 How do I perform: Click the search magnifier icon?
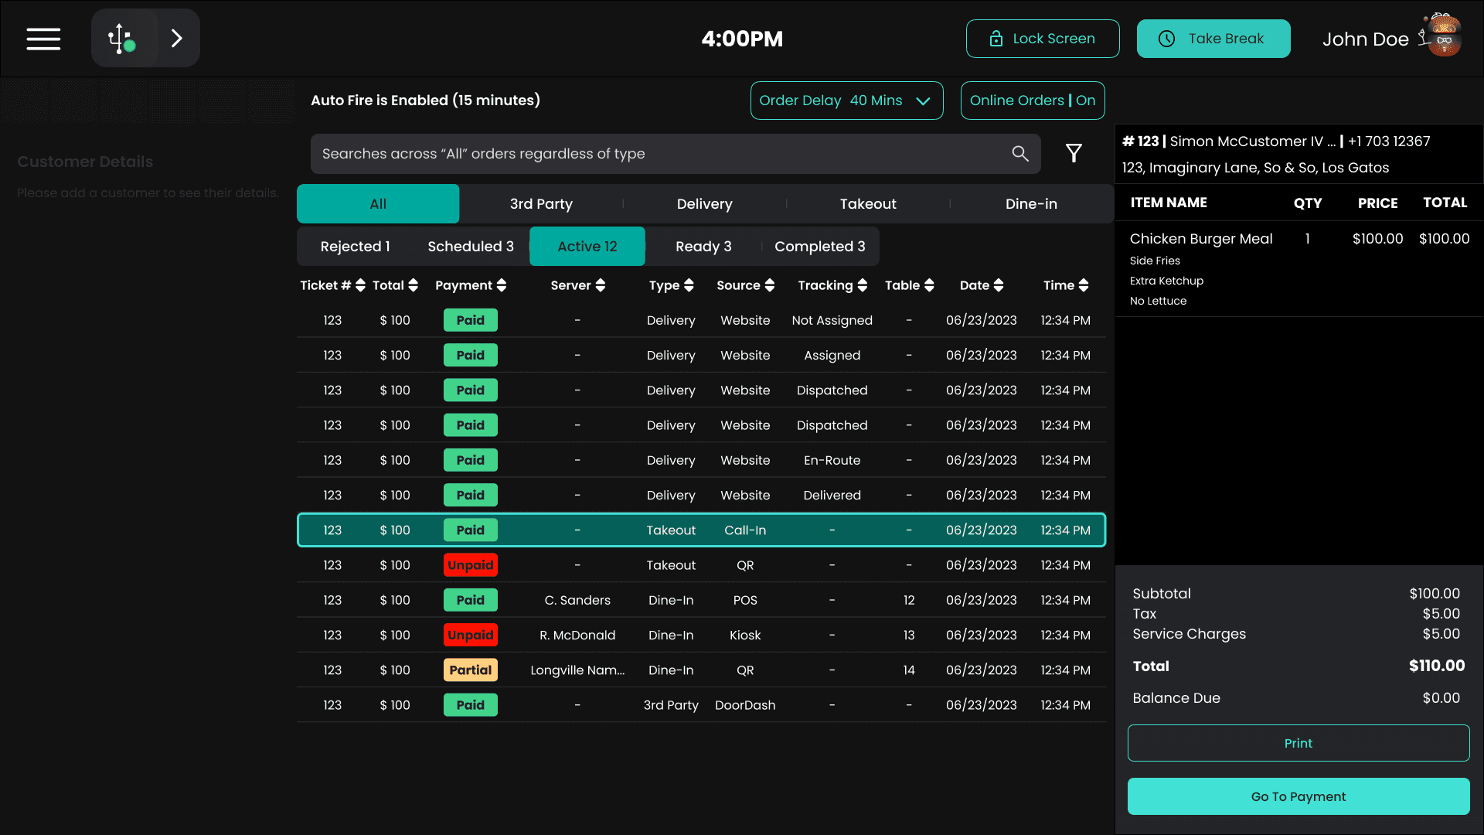[x=1020, y=154]
